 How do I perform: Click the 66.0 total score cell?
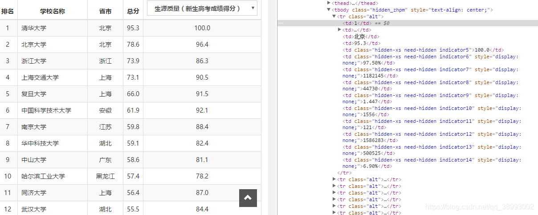click(133, 94)
